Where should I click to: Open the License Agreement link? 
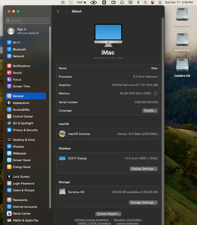127,223
